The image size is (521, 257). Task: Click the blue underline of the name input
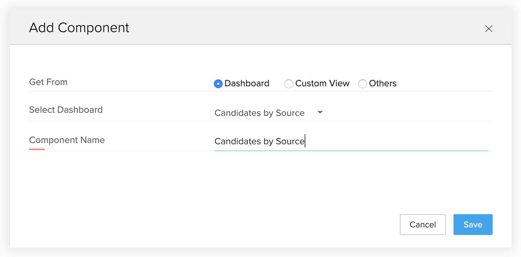[x=351, y=151]
